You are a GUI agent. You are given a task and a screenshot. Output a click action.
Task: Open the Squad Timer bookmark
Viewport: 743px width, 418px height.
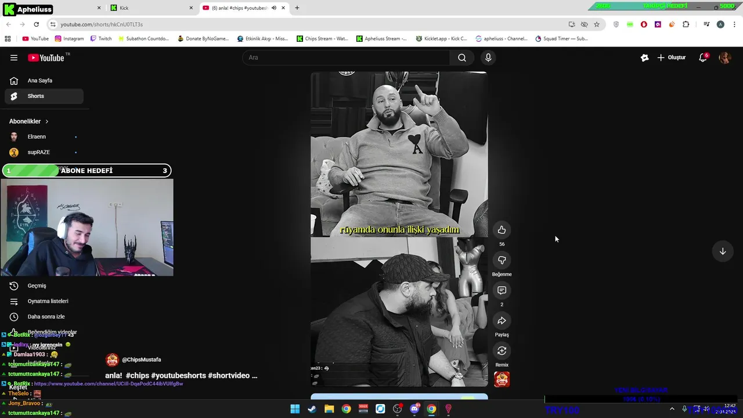pyautogui.click(x=561, y=39)
